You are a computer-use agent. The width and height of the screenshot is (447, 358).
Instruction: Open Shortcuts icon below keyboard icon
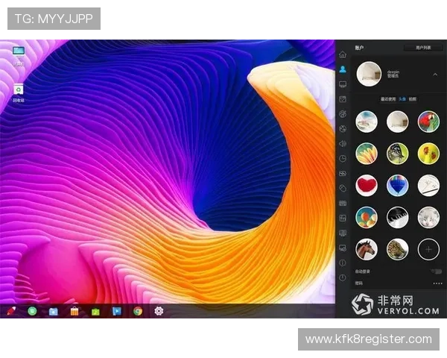343,218
